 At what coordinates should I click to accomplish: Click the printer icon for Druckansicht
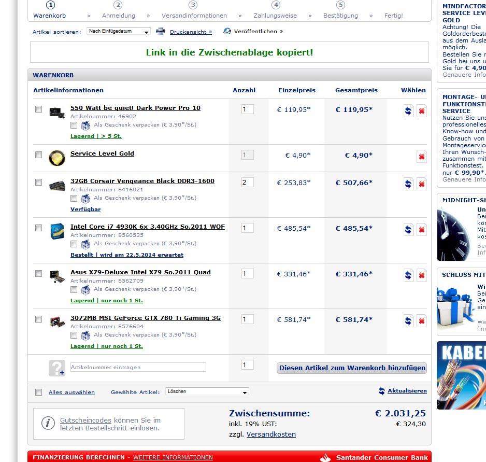[160, 31]
